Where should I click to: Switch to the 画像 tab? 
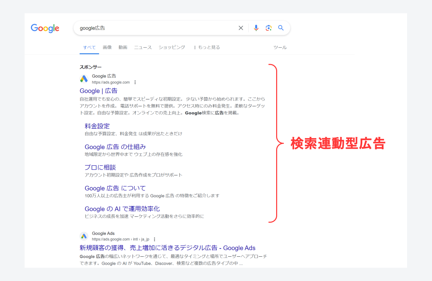pos(107,47)
